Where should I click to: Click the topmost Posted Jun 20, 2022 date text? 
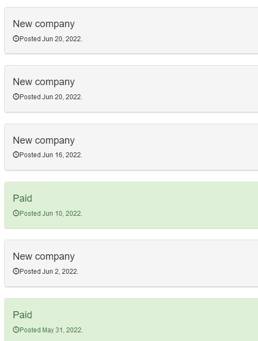tap(51, 39)
